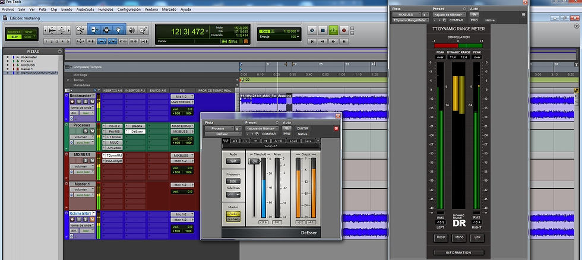Click Reset in TT Dynamic Range Meter

tap(441, 237)
